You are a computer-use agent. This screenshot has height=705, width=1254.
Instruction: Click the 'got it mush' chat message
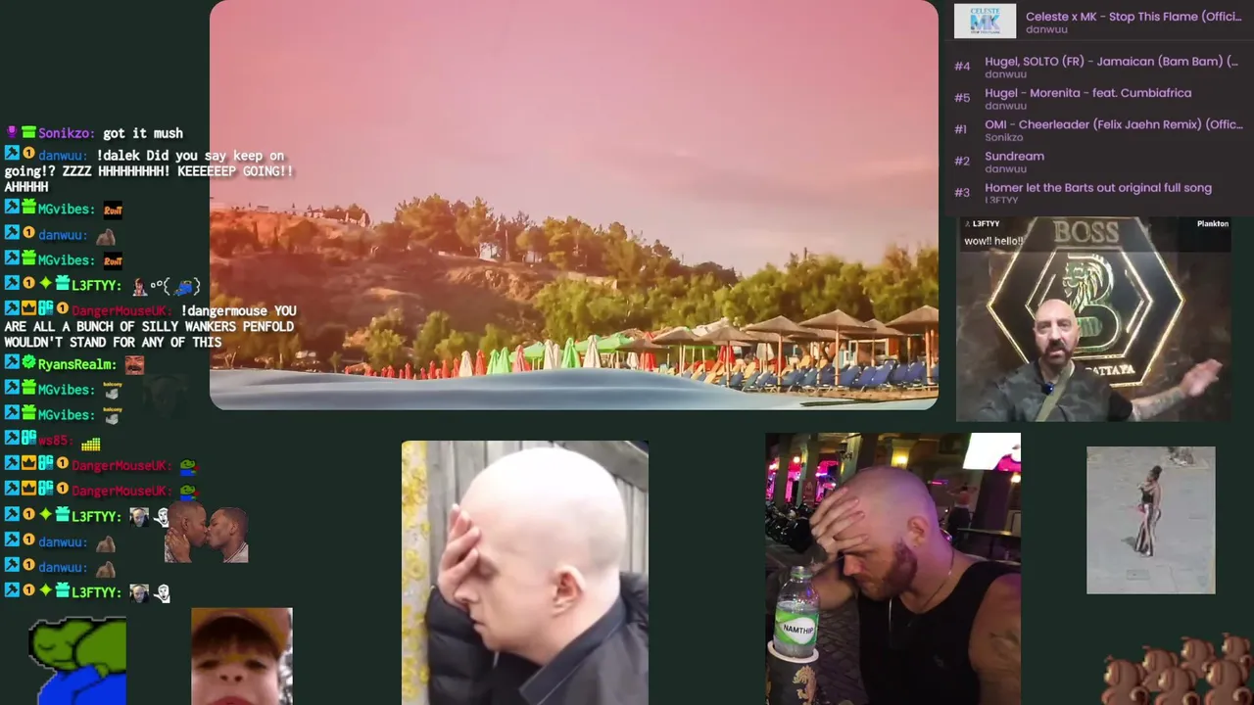143,133
